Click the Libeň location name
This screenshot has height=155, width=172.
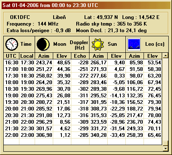[59, 17]
